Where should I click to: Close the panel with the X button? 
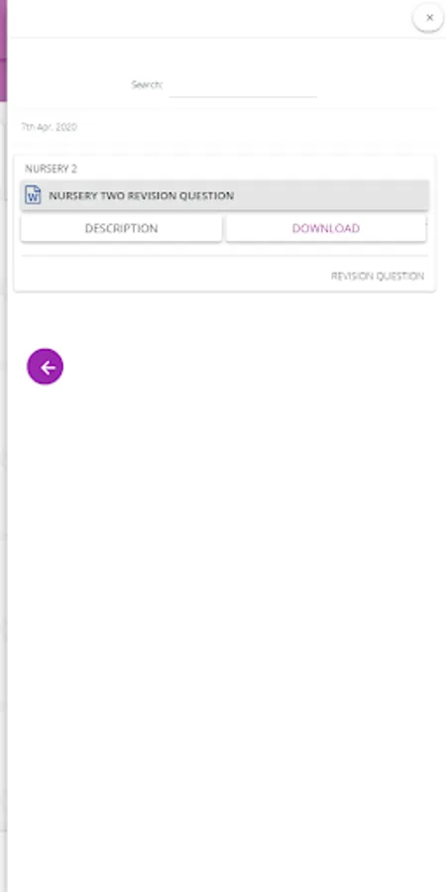[x=429, y=18]
